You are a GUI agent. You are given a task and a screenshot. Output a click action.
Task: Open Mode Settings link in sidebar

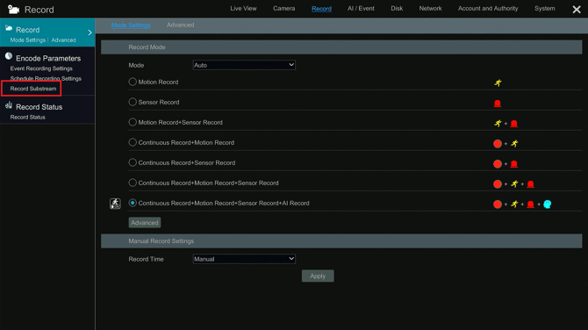[28, 40]
